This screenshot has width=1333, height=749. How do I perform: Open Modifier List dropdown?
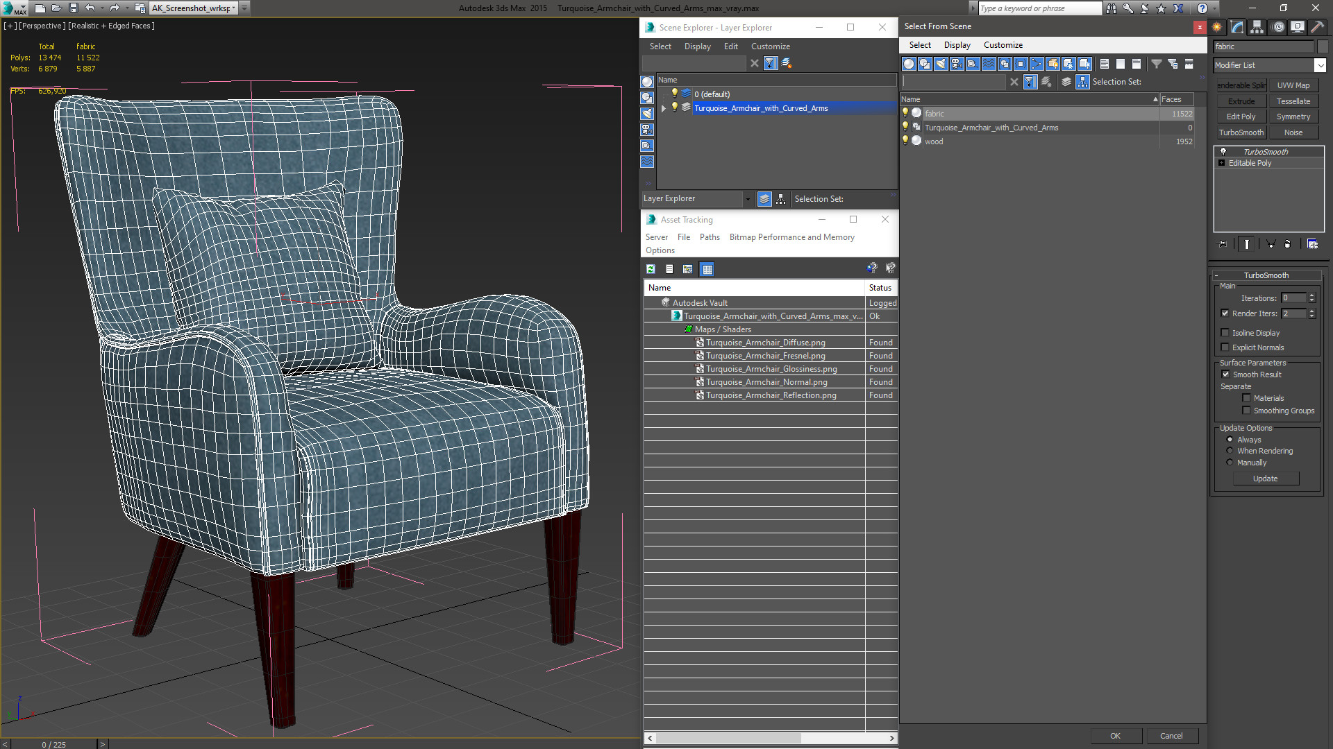[x=1320, y=65]
